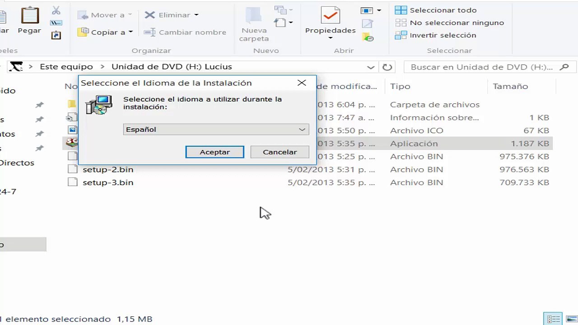Click the Pegar clipboard icon
This screenshot has width=578, height=325.
[30, 16]
